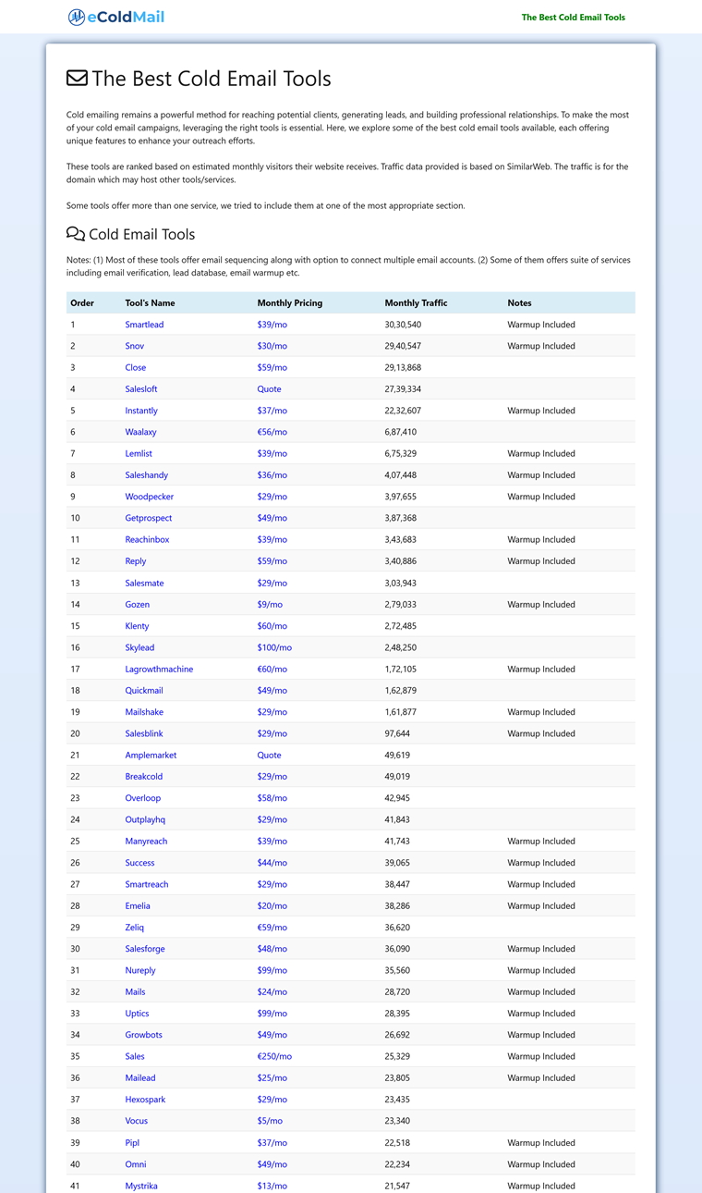This screenshot has height=1193, width=702.
Task: Open the Vocus link
Action: pos(137,1121)
